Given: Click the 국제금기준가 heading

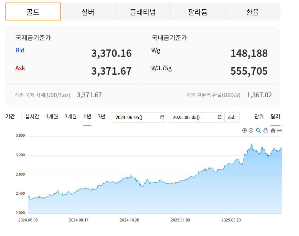Looking at the screenshot, I should [x=33, y=38].
